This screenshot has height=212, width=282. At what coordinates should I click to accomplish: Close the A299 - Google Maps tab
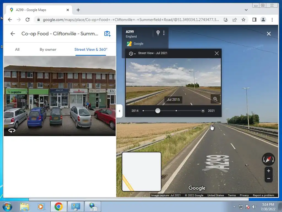[68, 10]
